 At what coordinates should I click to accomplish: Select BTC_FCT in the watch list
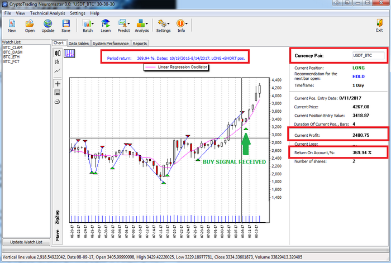click(x=11, y=61)
